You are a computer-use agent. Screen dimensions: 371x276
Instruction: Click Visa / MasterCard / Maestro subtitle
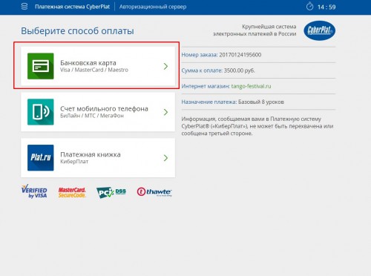point(94,70)
